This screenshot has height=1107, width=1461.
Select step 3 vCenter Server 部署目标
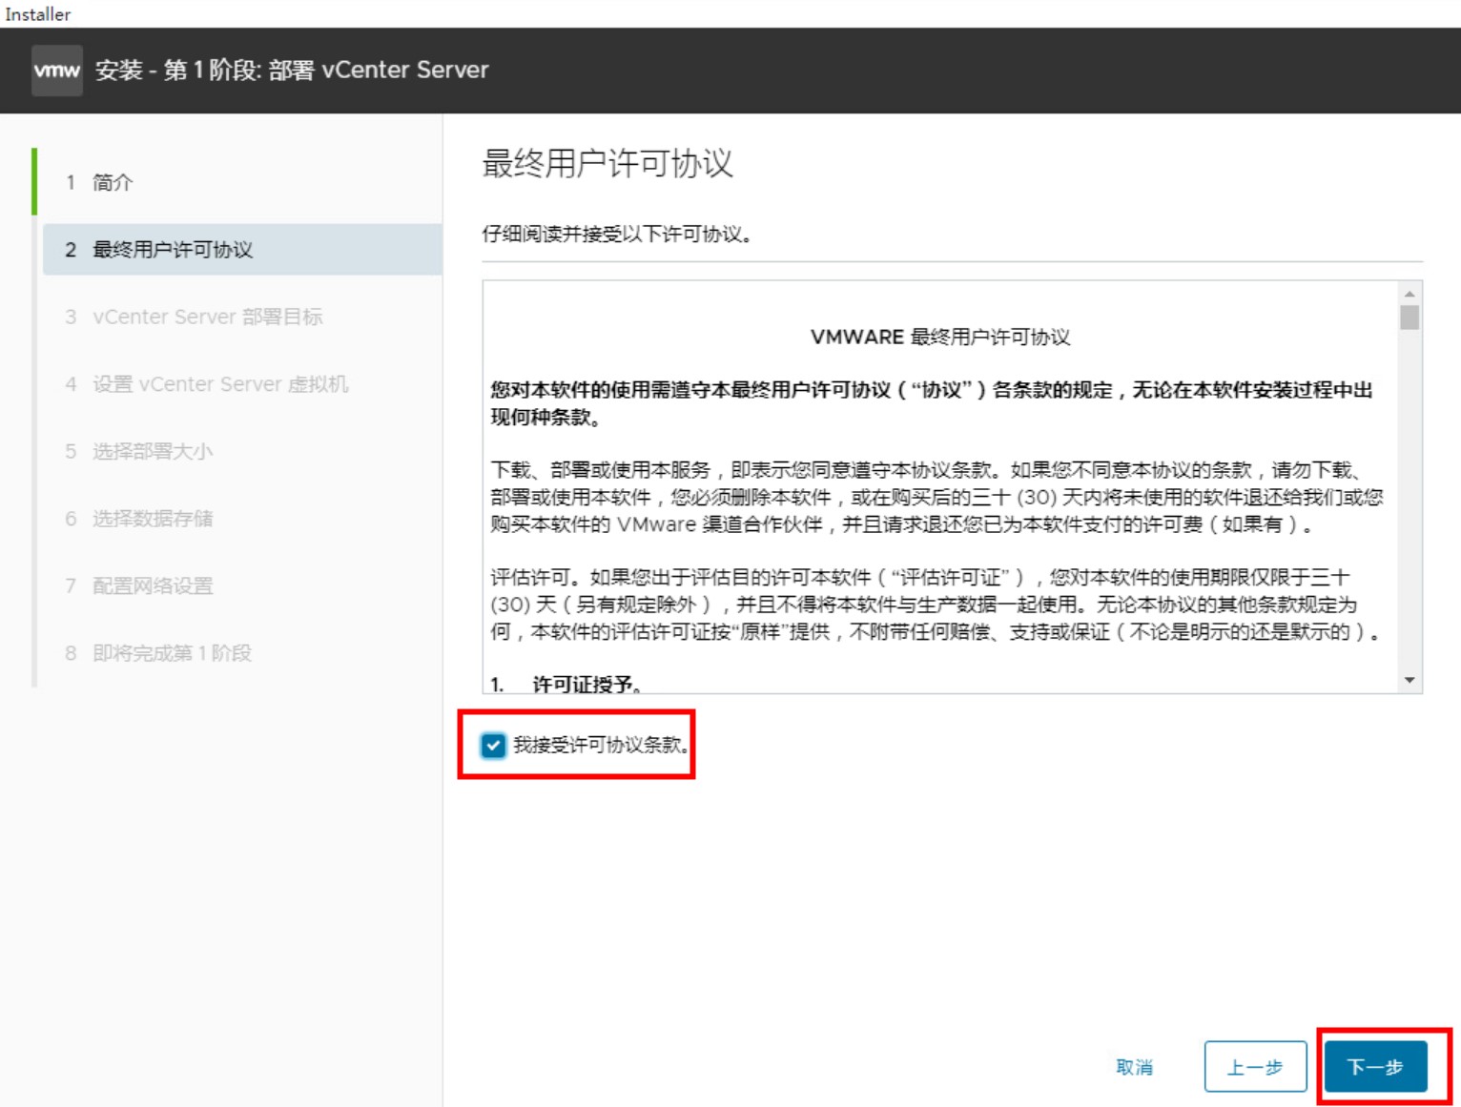click(207, 317)
